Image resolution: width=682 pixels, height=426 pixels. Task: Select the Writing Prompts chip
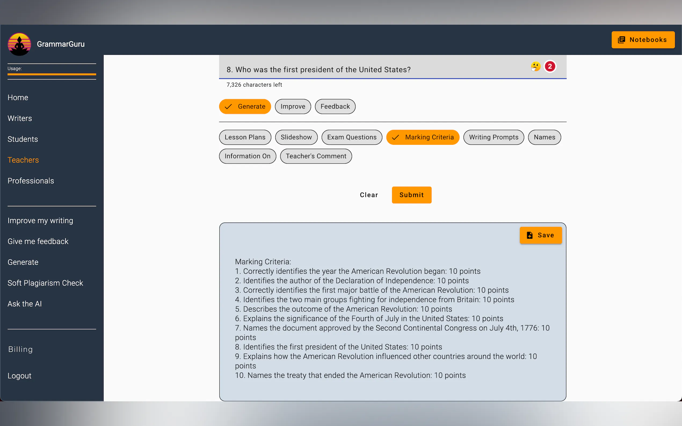pos(494,137)
